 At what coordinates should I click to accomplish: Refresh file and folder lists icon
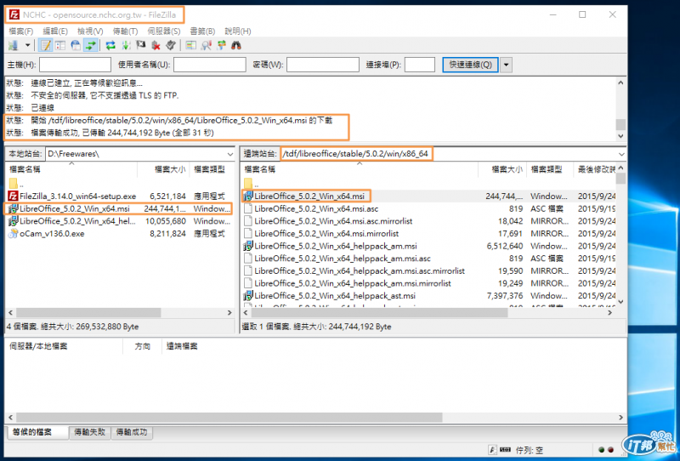[110, 46]
